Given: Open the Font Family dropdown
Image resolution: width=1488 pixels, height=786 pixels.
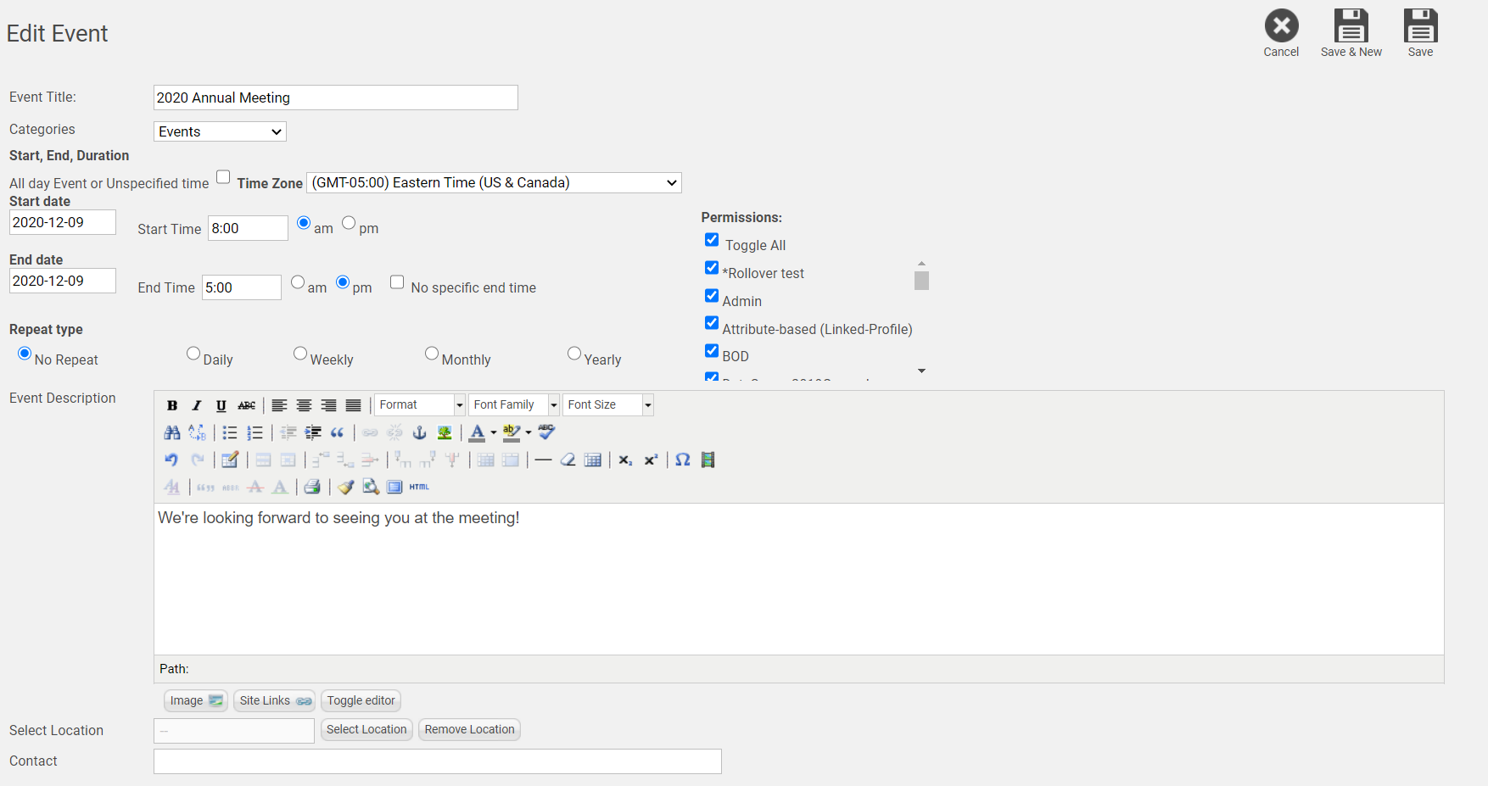Looking at the screenshot, I should click(514, 405).
